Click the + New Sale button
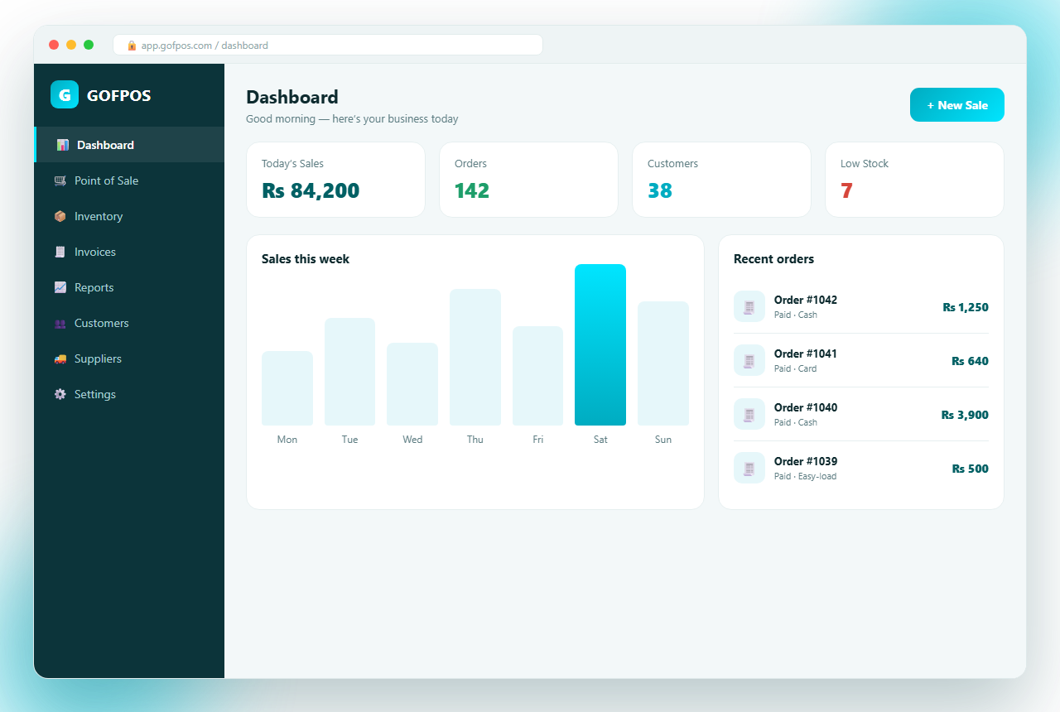 [x=957, y=105]
